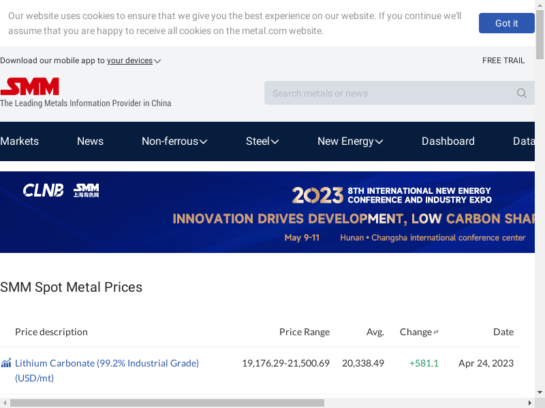Click left arrow of horizontal scrollbar
Viewport: 545px width, 408px height.
click(x=5, y=403)
